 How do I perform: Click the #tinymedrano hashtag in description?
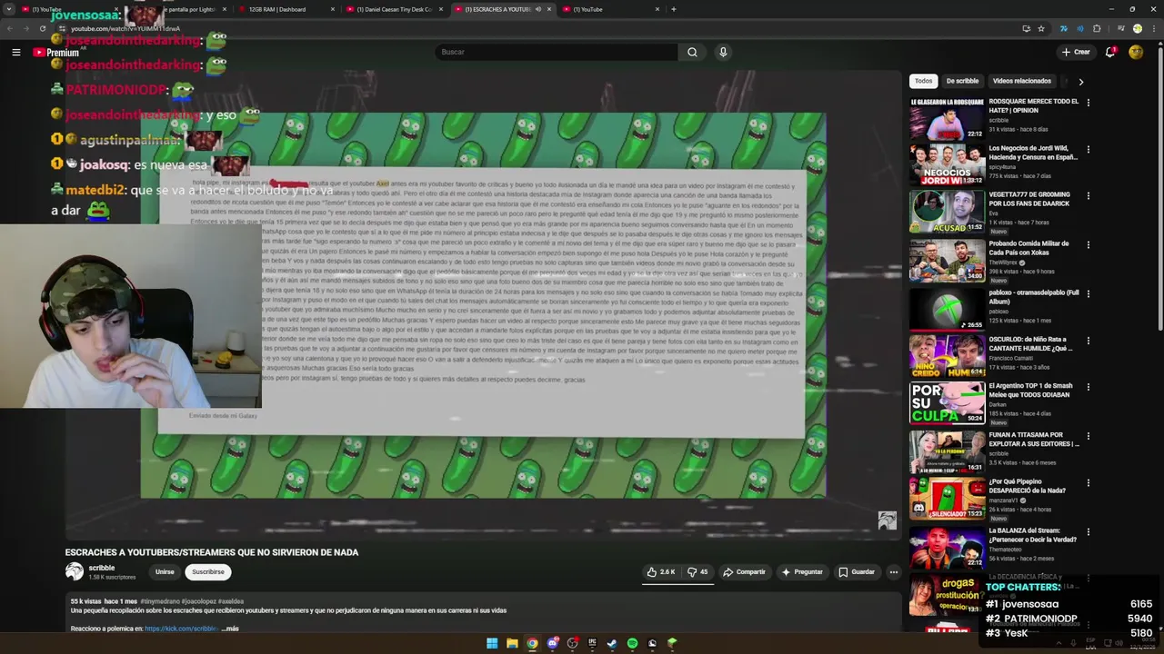click(x=160, y=601)
